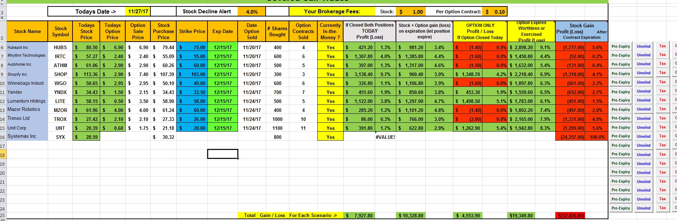
Task: Click the Yes cell in Systemax Inc row
Action: point(330,137)
